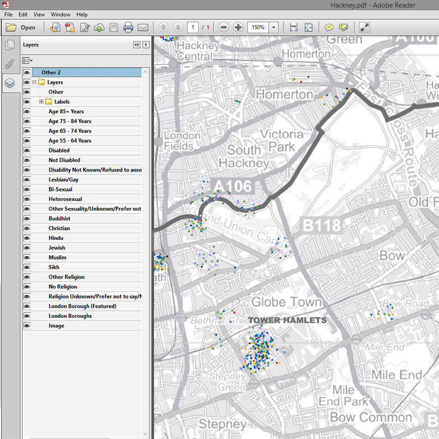This screenshot has height=439, width=439.
Task: Click the Email envelope icon
Action: [x=143, y=28]
